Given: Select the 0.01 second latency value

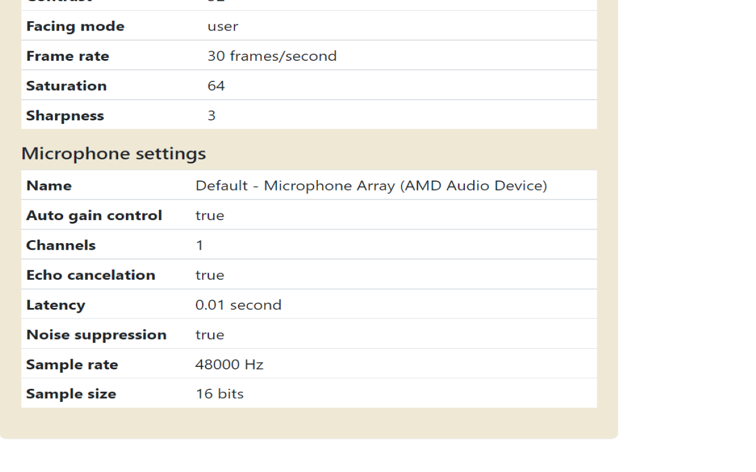Looking at the screenshot, I should [x=239, y=305].
